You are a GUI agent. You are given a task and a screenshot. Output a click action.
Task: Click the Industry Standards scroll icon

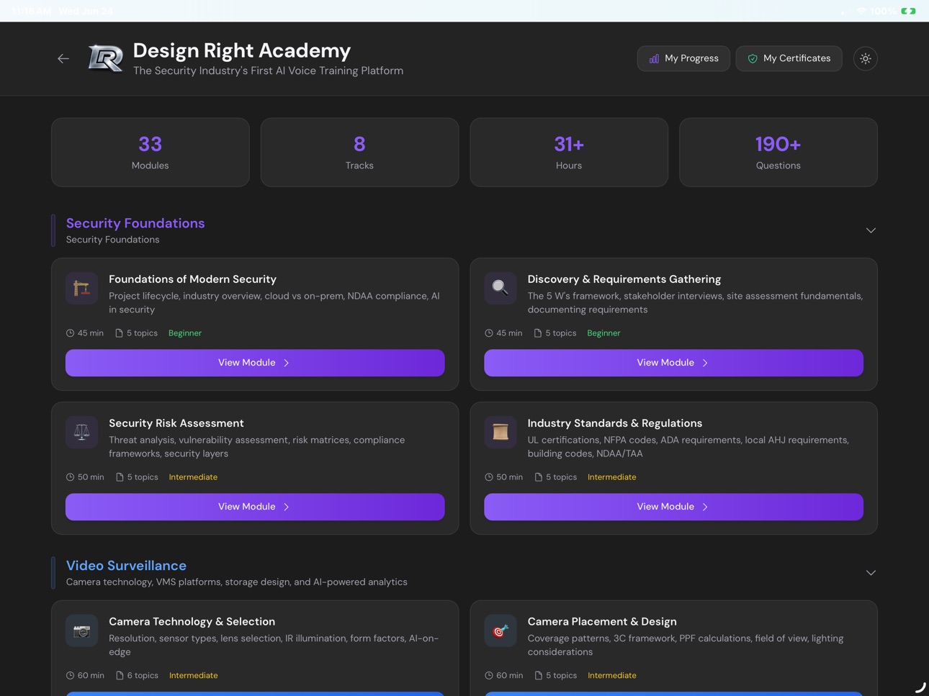(x=501, y=433)
